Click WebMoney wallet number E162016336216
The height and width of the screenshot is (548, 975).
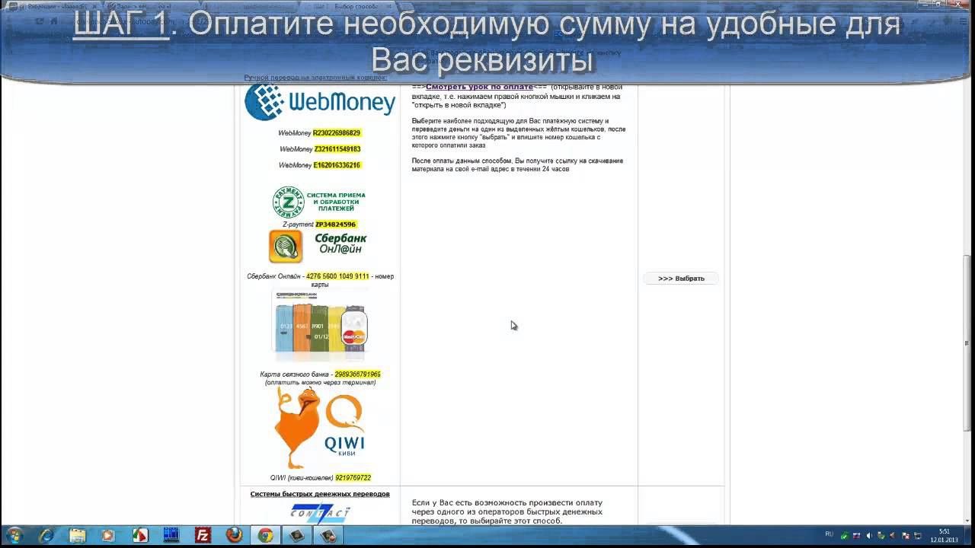(x=337, y=165)
